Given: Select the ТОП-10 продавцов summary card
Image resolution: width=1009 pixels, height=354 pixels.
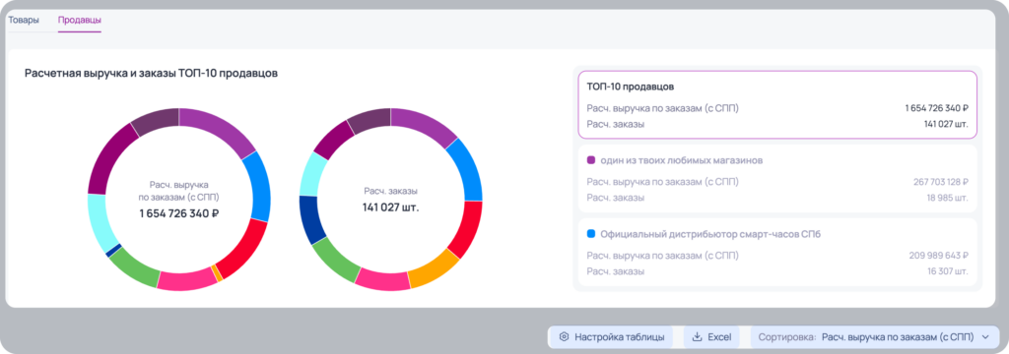Looking at the screenshot, I should click(777, 104).
